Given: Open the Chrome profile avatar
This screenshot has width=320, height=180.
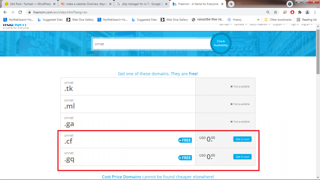Looking at the screenshot, I should 307,12.
